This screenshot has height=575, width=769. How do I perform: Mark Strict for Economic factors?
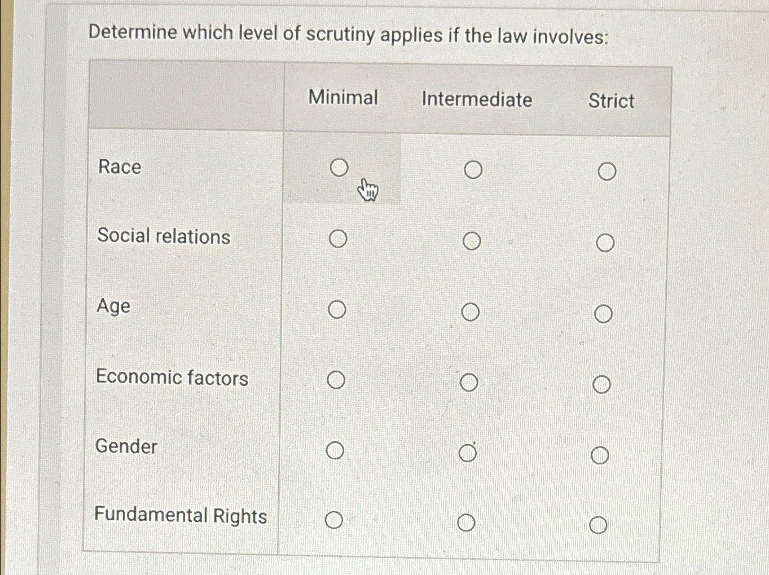point(601,385)
